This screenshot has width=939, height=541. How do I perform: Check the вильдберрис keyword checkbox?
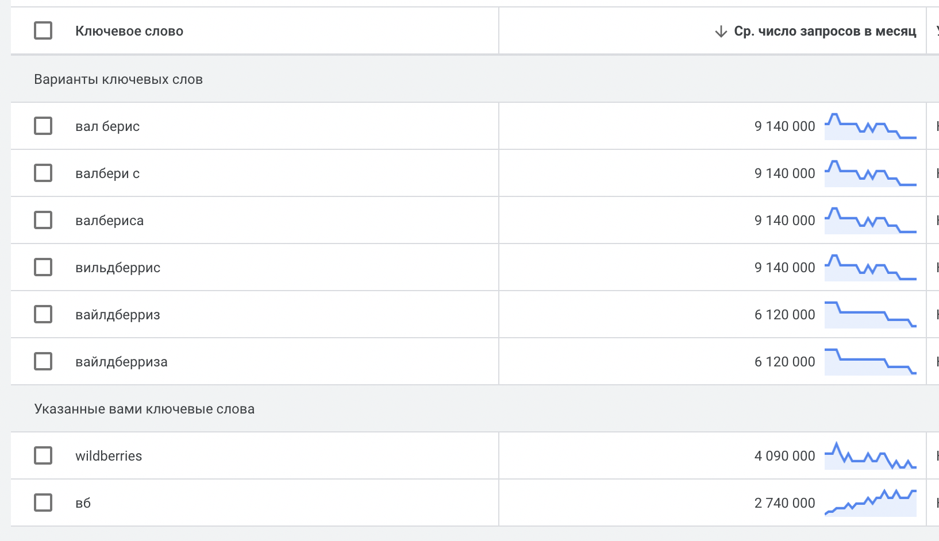43,267
